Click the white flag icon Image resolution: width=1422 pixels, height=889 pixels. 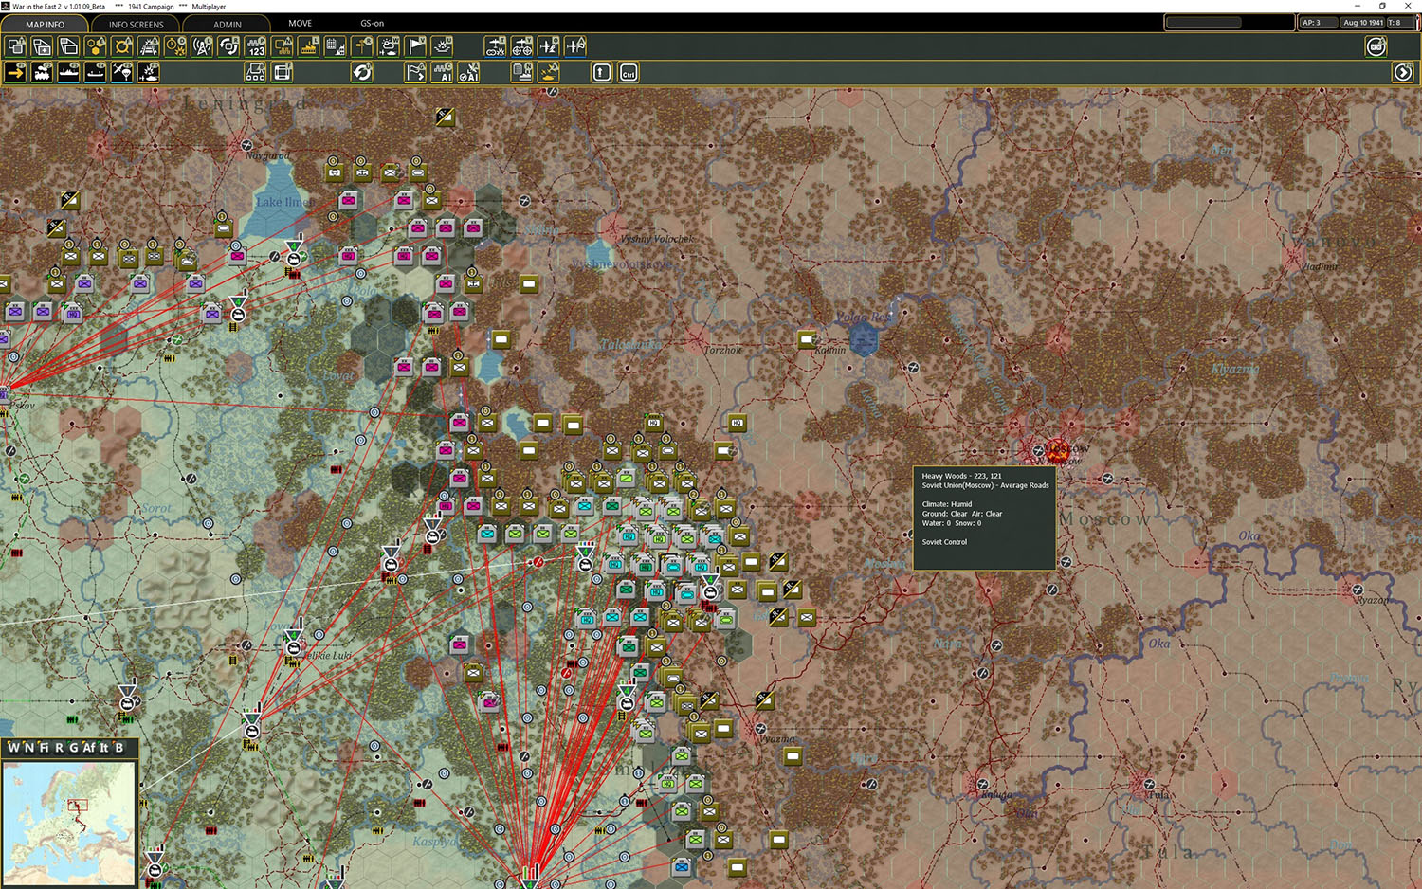(x=415, y=45)
